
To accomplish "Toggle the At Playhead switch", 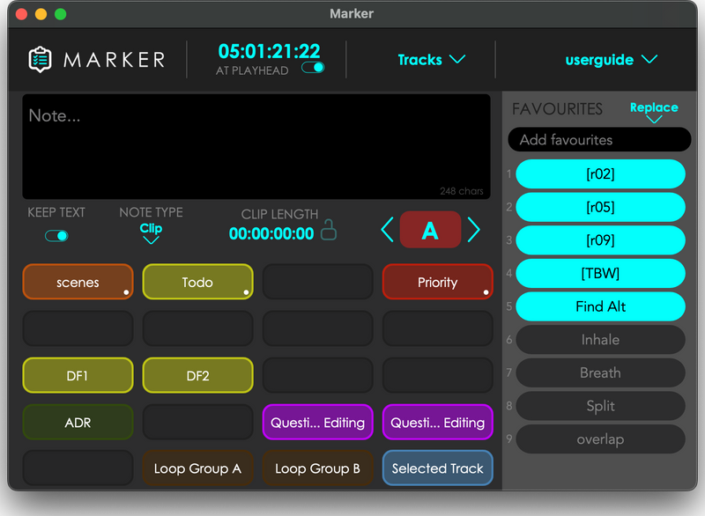I will pyautogui.click(x=313, y=68).
